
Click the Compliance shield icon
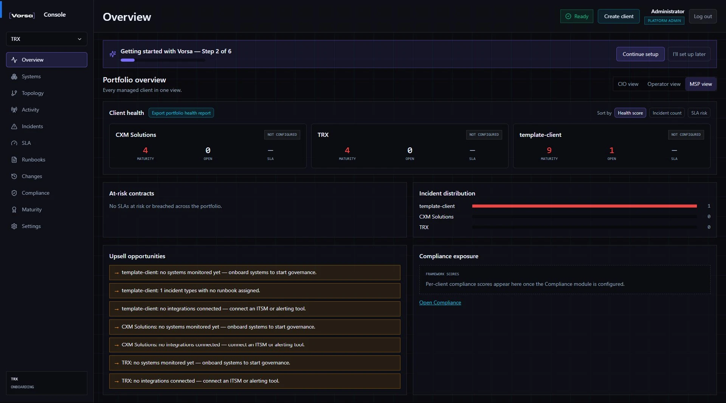click(x=14, y=193)
